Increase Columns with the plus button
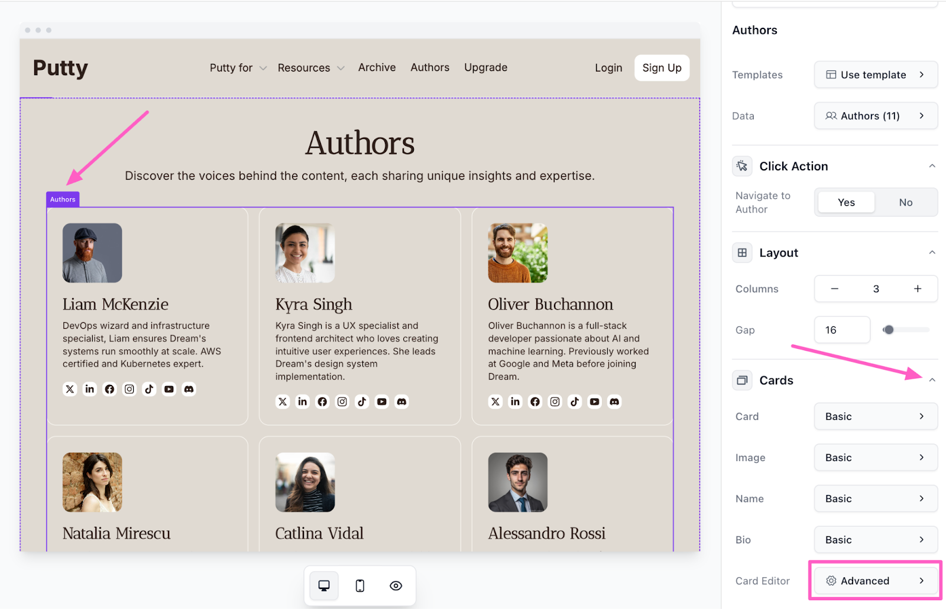The image size is (946, 609). pos(917,289)
